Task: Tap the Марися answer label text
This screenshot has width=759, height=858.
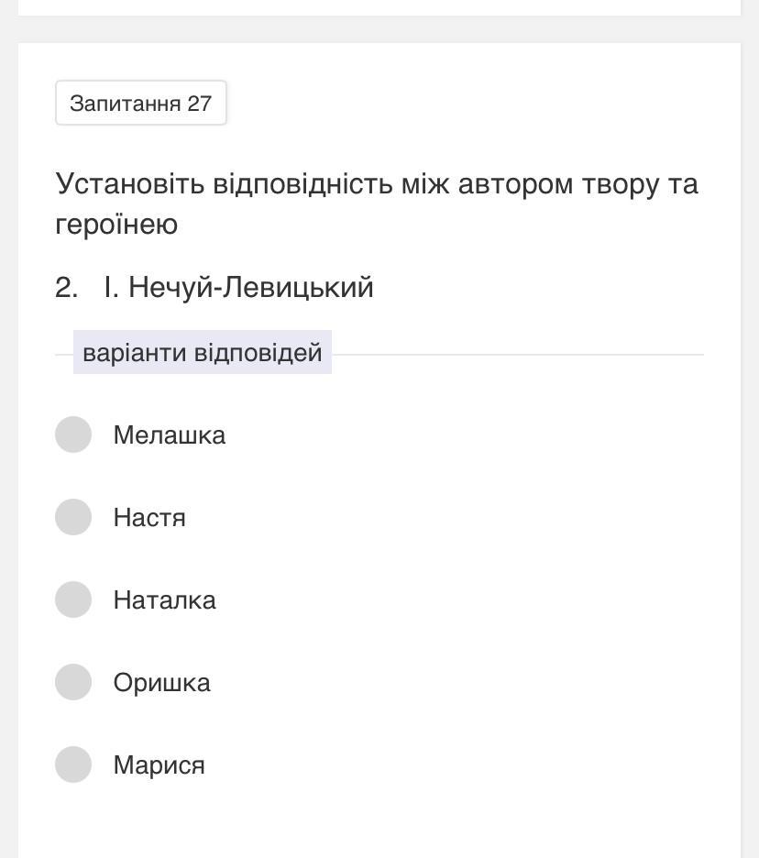Action: [159, 765]
